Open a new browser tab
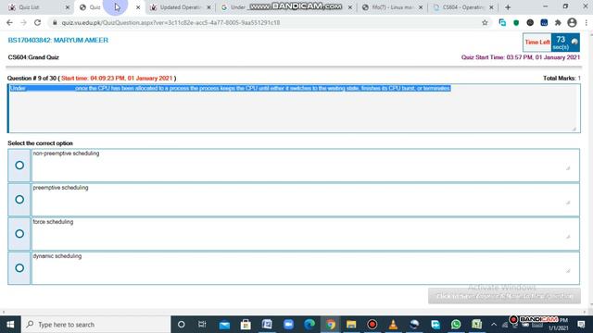Image resolution: width=593 pixels, height=333 pixels. (x=508, y=7)
